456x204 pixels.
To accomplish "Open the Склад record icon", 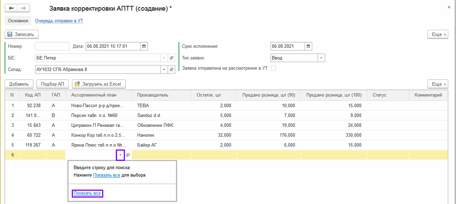I will tap(172, 69).
